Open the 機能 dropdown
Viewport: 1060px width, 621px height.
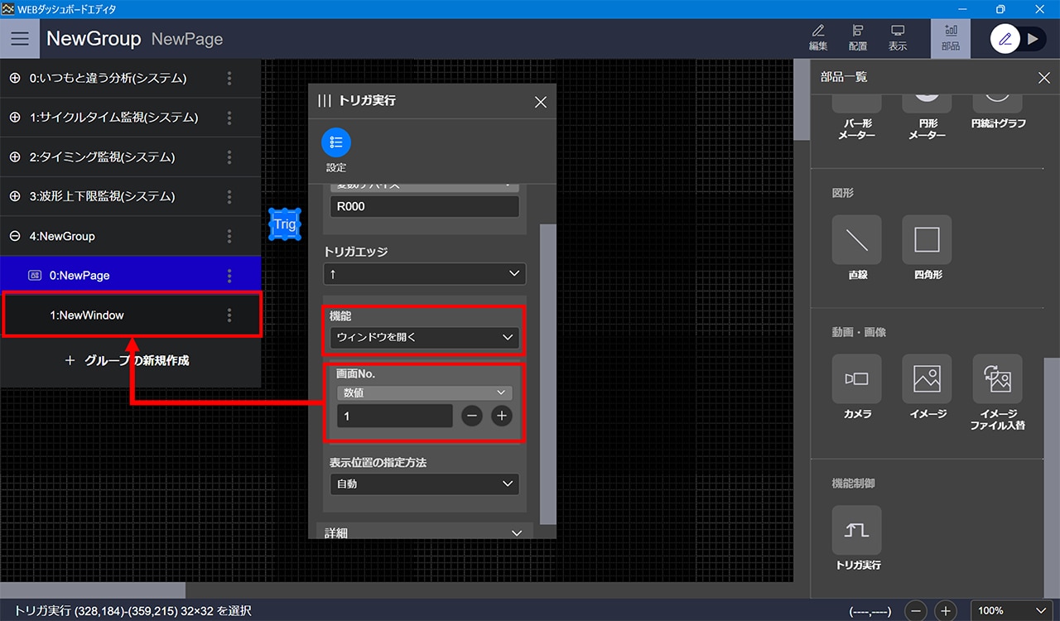[x=424, y=338]
